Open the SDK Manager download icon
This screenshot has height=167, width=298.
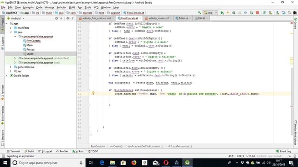pyautogui.click(x=278, y=13)
